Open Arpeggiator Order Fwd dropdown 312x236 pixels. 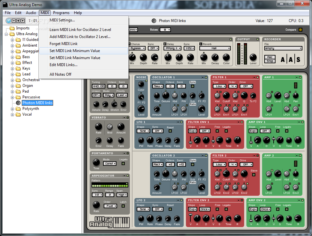pyautogui.click(x=110, y=206)
